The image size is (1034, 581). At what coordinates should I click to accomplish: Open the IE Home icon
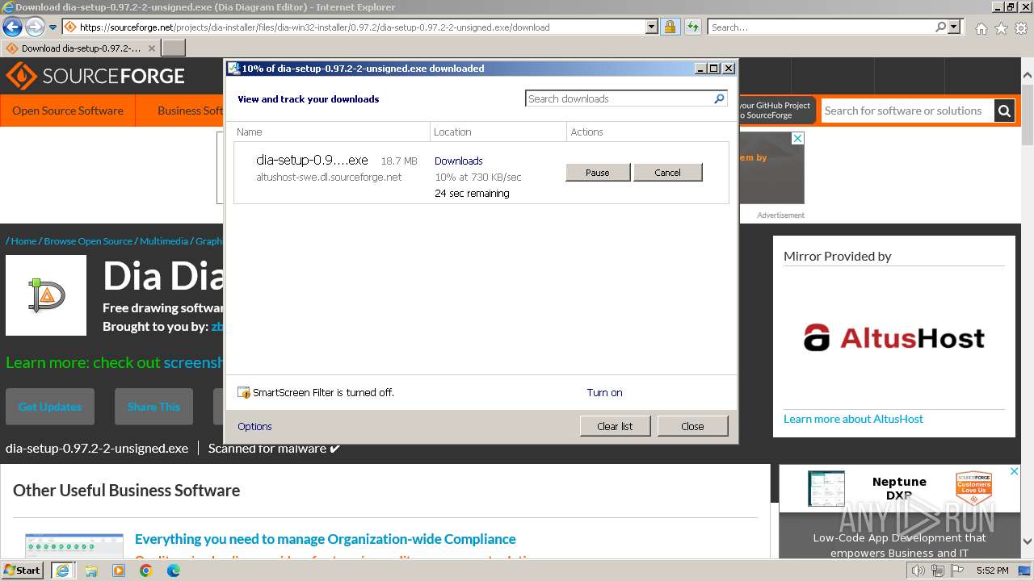(x=981, y=28)
